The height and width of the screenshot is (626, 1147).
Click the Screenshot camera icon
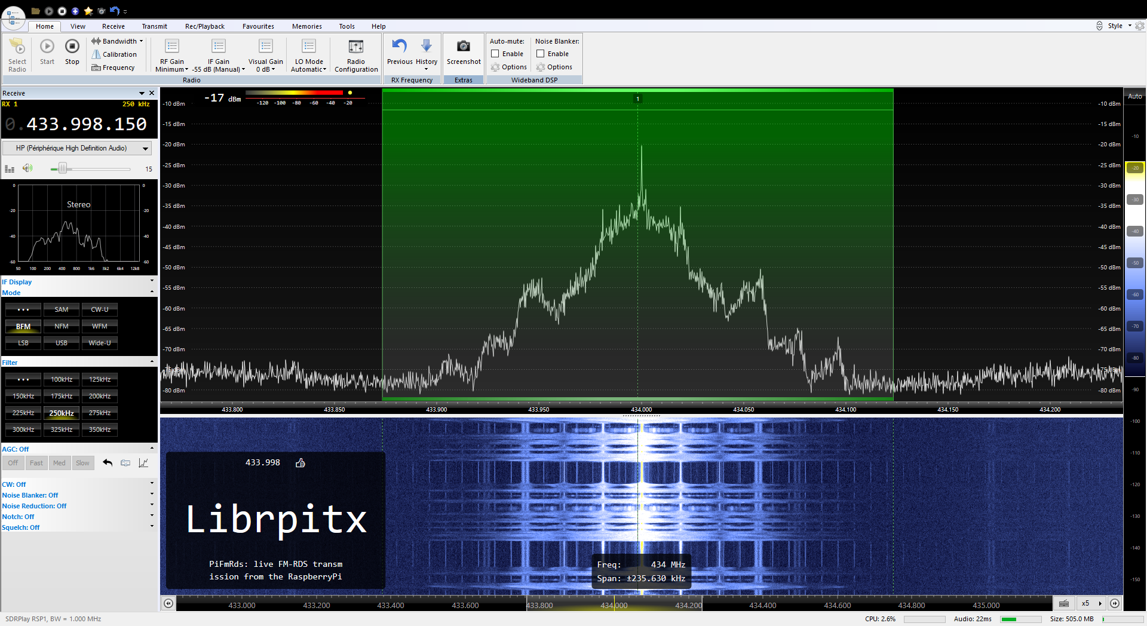pyautogui.click(x=463, y=47)
